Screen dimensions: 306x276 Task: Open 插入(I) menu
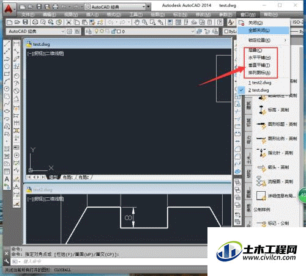(92, 15)
